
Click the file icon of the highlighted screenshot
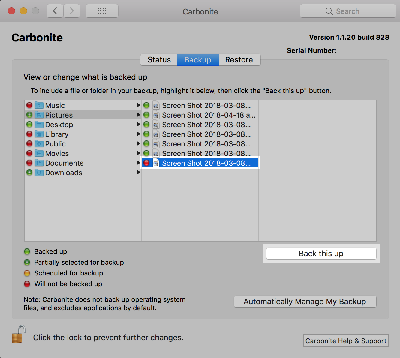(156, 163)
